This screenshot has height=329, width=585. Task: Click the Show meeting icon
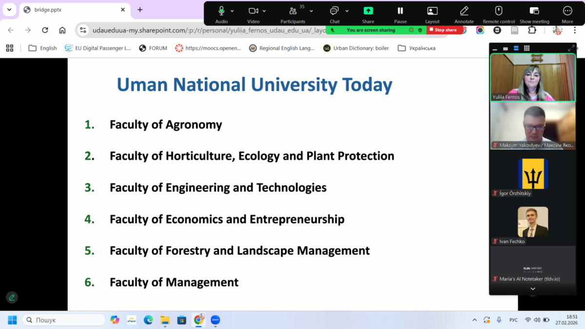pos(534,11)
